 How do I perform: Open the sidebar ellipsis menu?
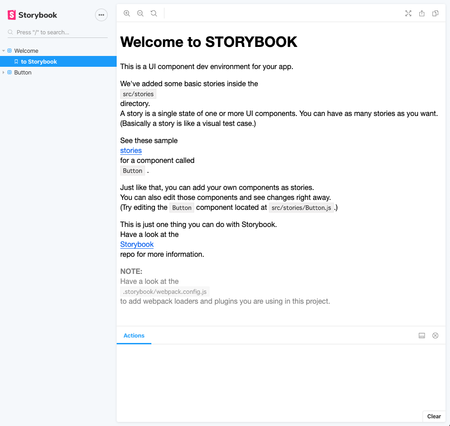tap(101, 15)
